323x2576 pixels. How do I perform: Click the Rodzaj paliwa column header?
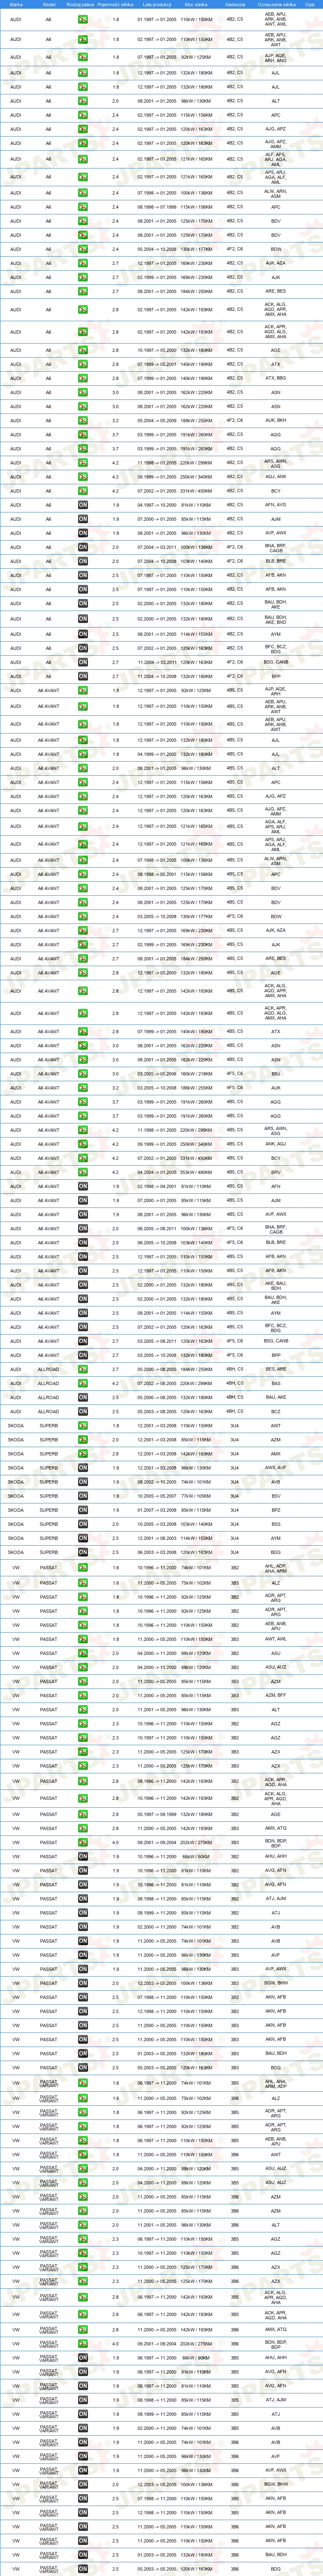pyautogui.click(x=82, y=4)
